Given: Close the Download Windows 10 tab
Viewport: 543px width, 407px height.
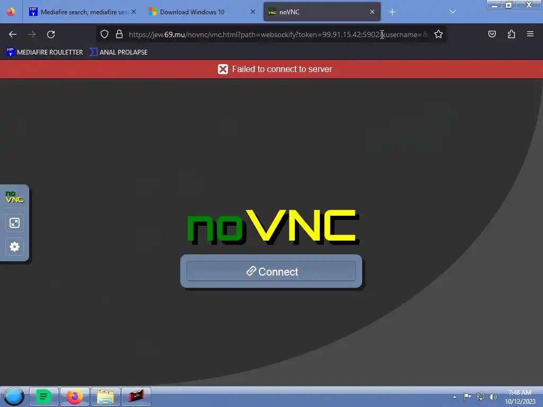Looking at the screenshot, I should [x=253, y=12].
